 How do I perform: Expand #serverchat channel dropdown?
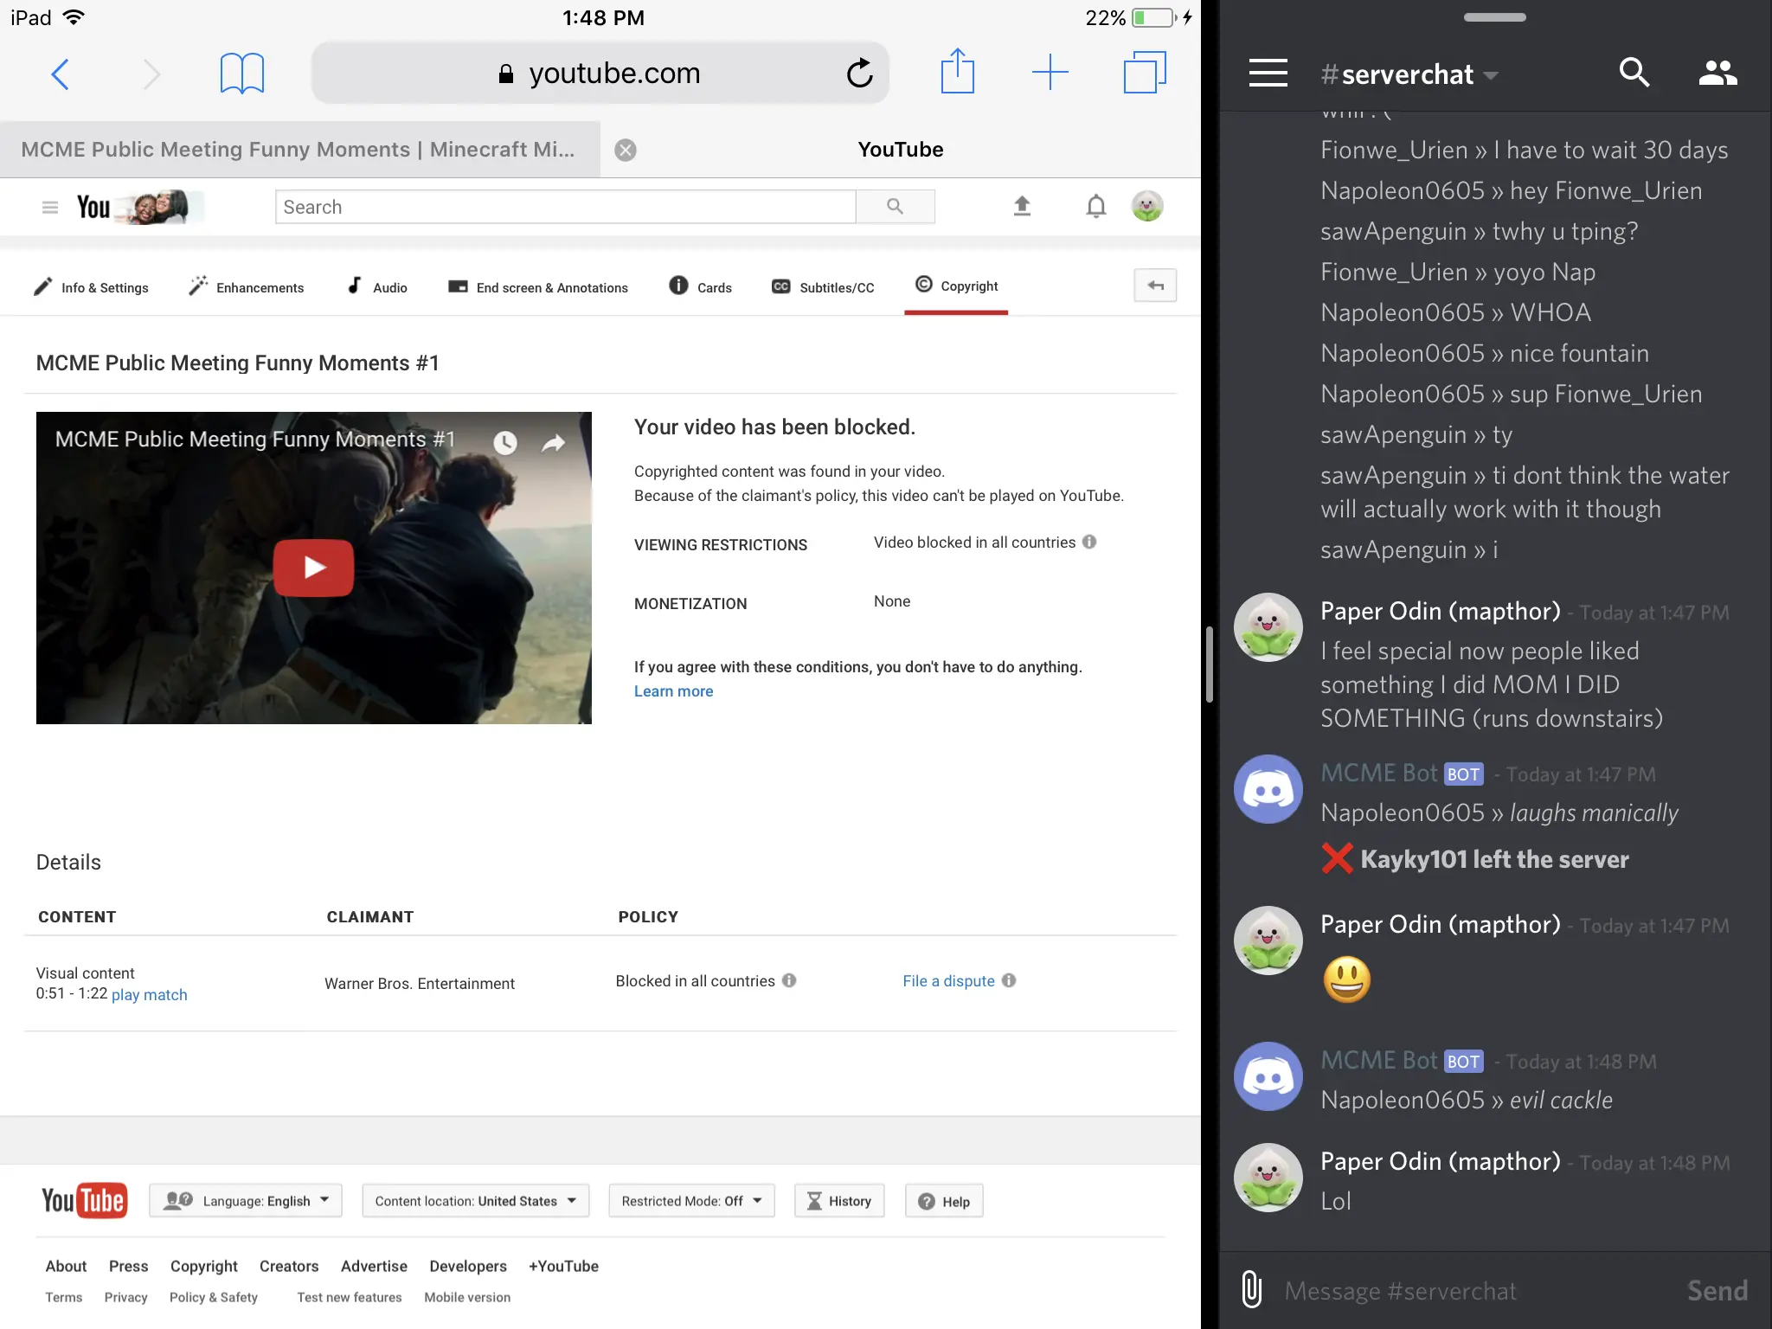tap(1490, 75)
